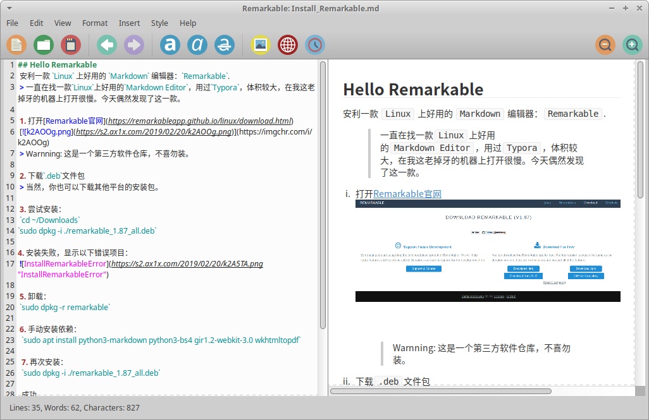Apply strikethrough with the crossed 'a' icon
The width and height of the screenshot is (649, 420).
(225, 45)
